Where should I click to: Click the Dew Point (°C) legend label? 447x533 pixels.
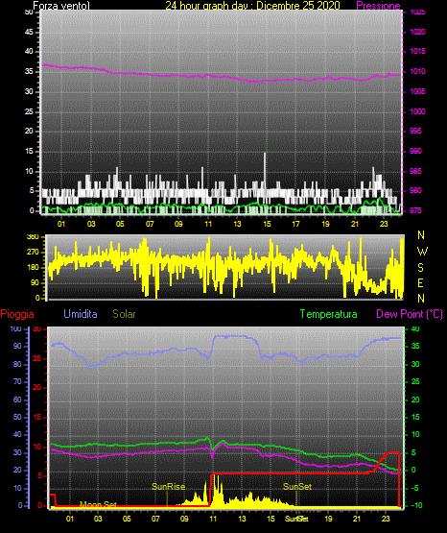[410, 314]
